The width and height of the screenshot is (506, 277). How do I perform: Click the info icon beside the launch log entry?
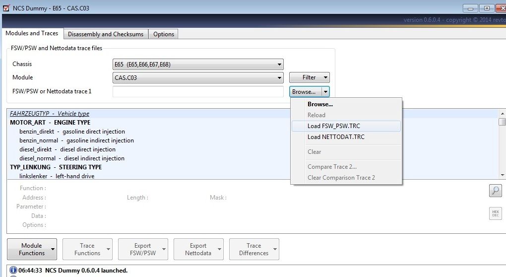[x=13, y=270]
